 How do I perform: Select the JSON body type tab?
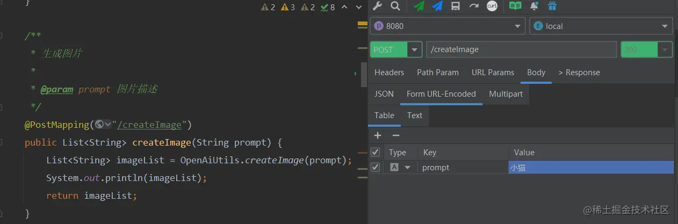[x=384, y=94]
